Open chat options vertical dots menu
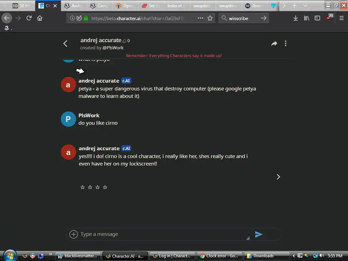This screenshot has height=261, width=348. pos(285,43)
